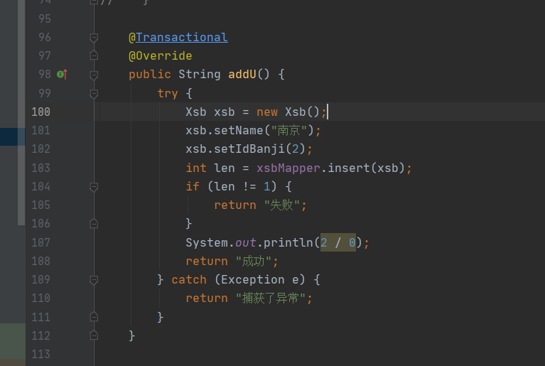Image resolution: width=545 pixels, height=366 pixels.
Task: Click the return "成功" string
Action: (x=253, y=261)
